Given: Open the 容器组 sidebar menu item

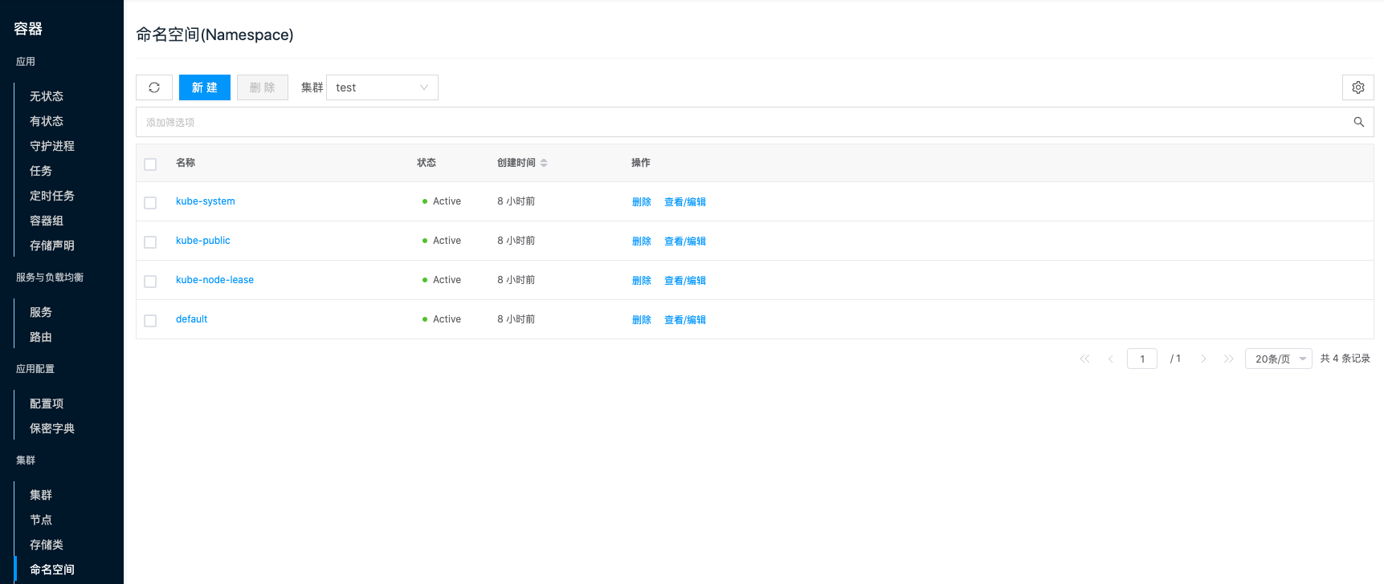Looking at the screenshot, I should pyautogui.click(x=47, y=221).
